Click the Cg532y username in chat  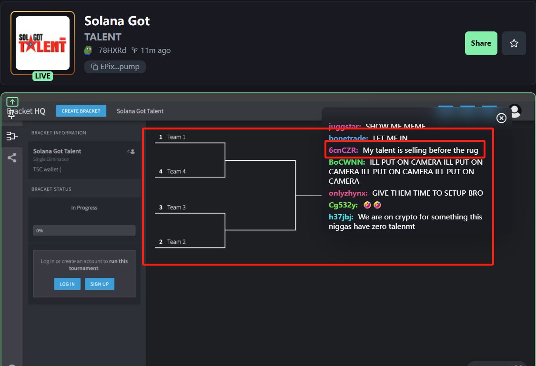343,205
